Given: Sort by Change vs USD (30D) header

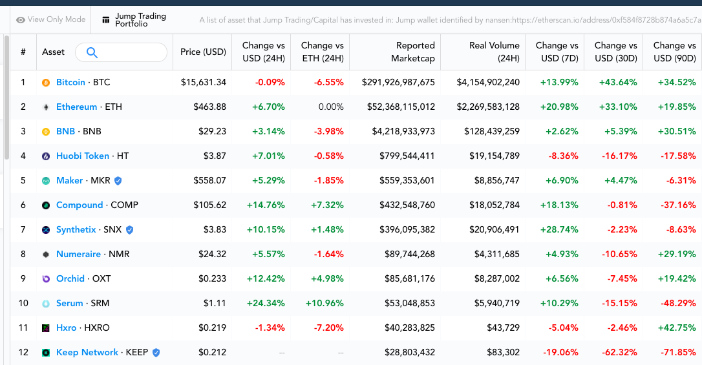Looking at the screenshot, I should click(x=615, y=52).
